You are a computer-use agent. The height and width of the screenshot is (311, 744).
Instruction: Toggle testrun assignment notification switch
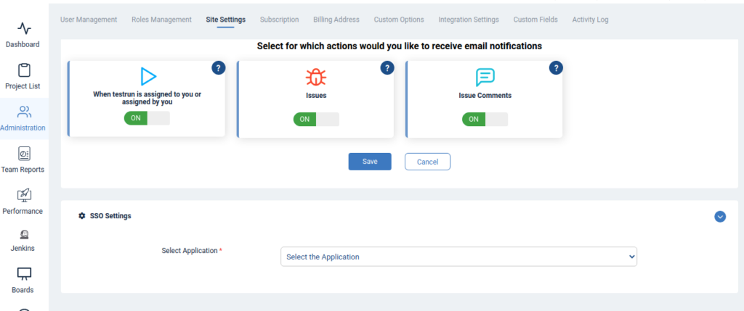147,118
